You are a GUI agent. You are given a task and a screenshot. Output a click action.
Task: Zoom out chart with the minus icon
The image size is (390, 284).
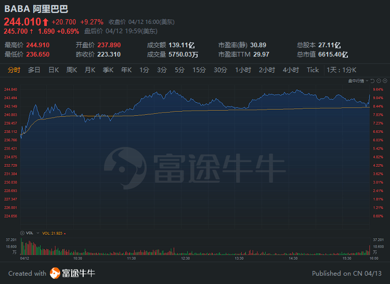click(379, 81)
